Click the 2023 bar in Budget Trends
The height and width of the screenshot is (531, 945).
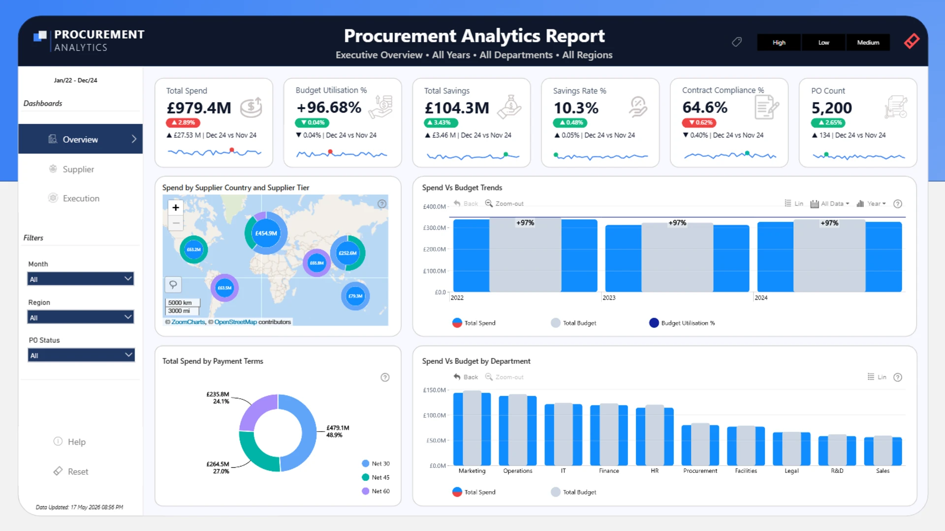coord(677,257)
